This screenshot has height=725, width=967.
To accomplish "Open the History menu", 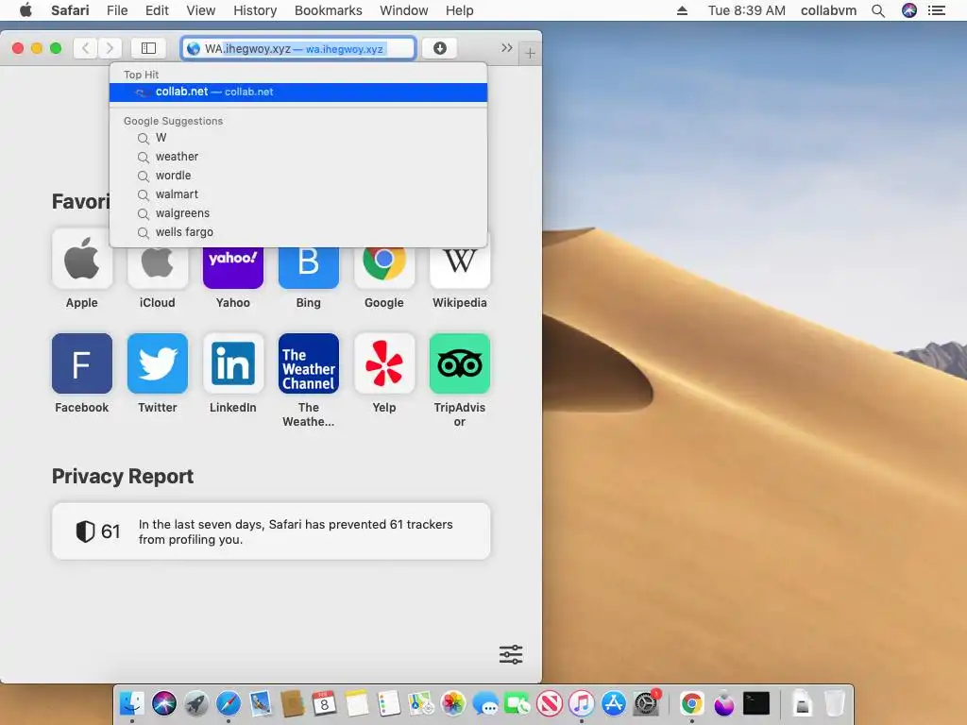I will pyautogui.click(x=255, y=10).
